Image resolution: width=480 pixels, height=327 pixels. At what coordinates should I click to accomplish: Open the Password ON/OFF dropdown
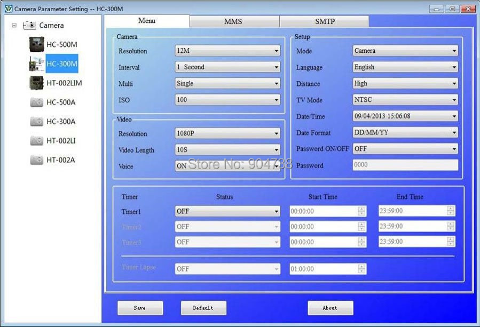coord(405,149)
